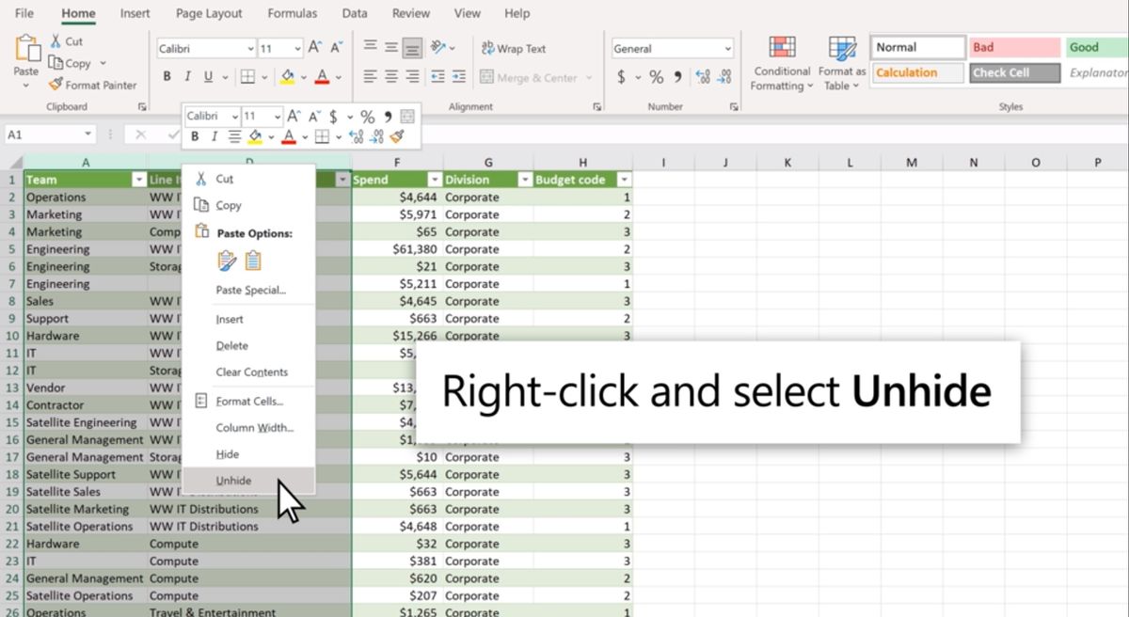Toggle Bold on the mini toolbar
Viewport: 1129px width, 617px height.
point(193,136)
